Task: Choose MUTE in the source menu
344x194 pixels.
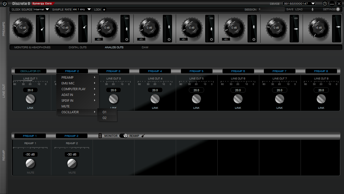Action: [x=78, y=106]
